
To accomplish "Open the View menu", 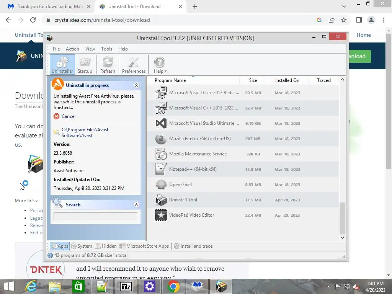I will tap(90, 49).
